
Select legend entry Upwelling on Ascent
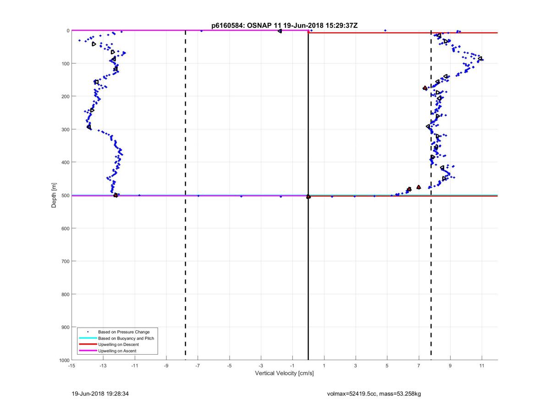click(117, 351)
